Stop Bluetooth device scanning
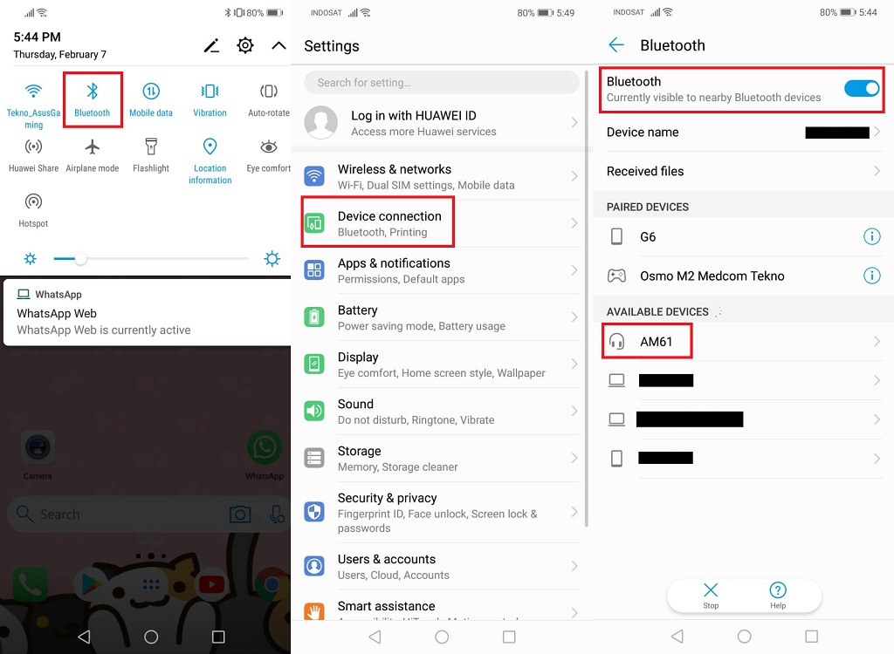 711,596
